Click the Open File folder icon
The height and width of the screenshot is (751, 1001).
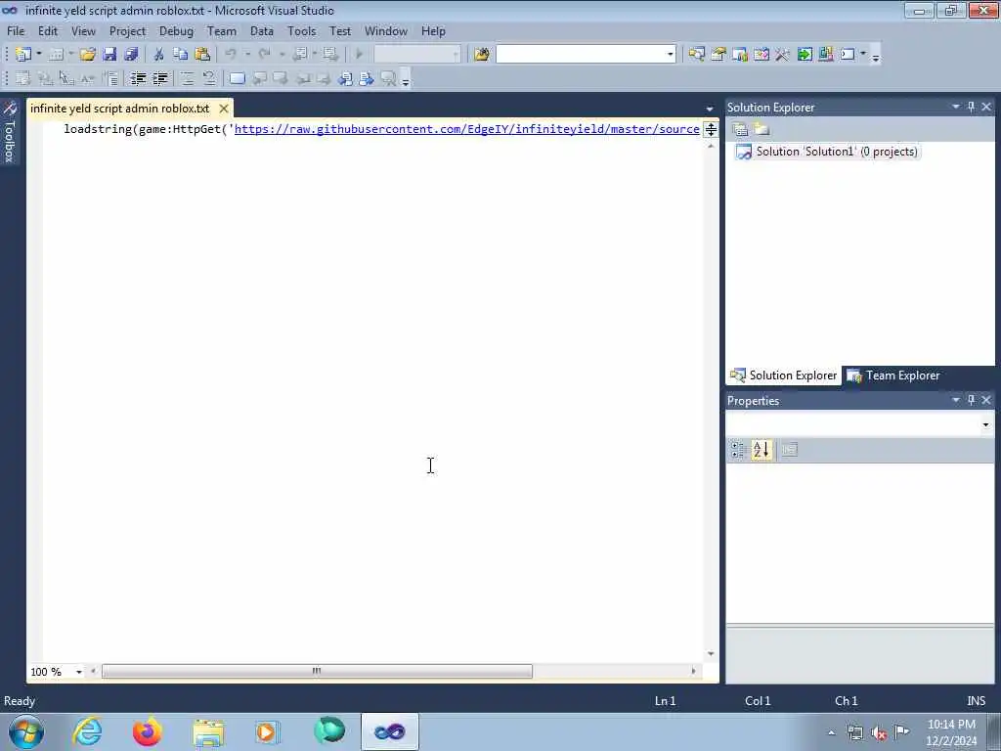click(x=87, y=55)
